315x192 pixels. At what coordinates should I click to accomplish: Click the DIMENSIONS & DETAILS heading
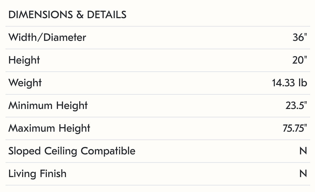click(67, 15)
